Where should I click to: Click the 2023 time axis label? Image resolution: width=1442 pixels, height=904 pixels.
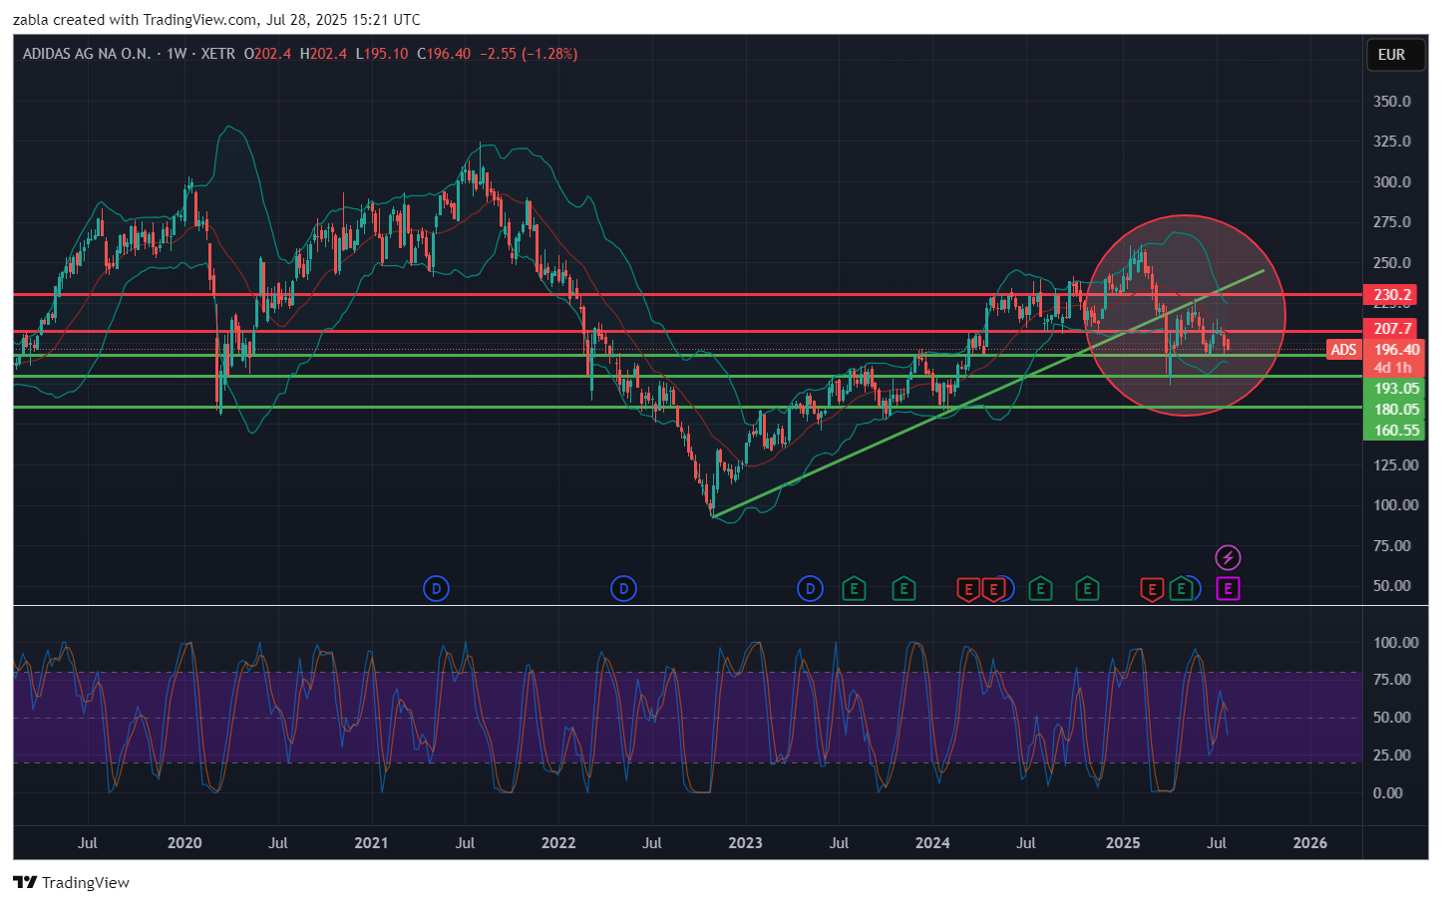point(745,843)
